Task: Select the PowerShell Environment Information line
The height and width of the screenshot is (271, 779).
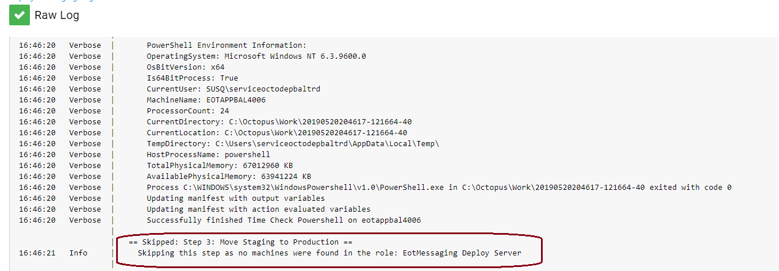Action: 227,45
